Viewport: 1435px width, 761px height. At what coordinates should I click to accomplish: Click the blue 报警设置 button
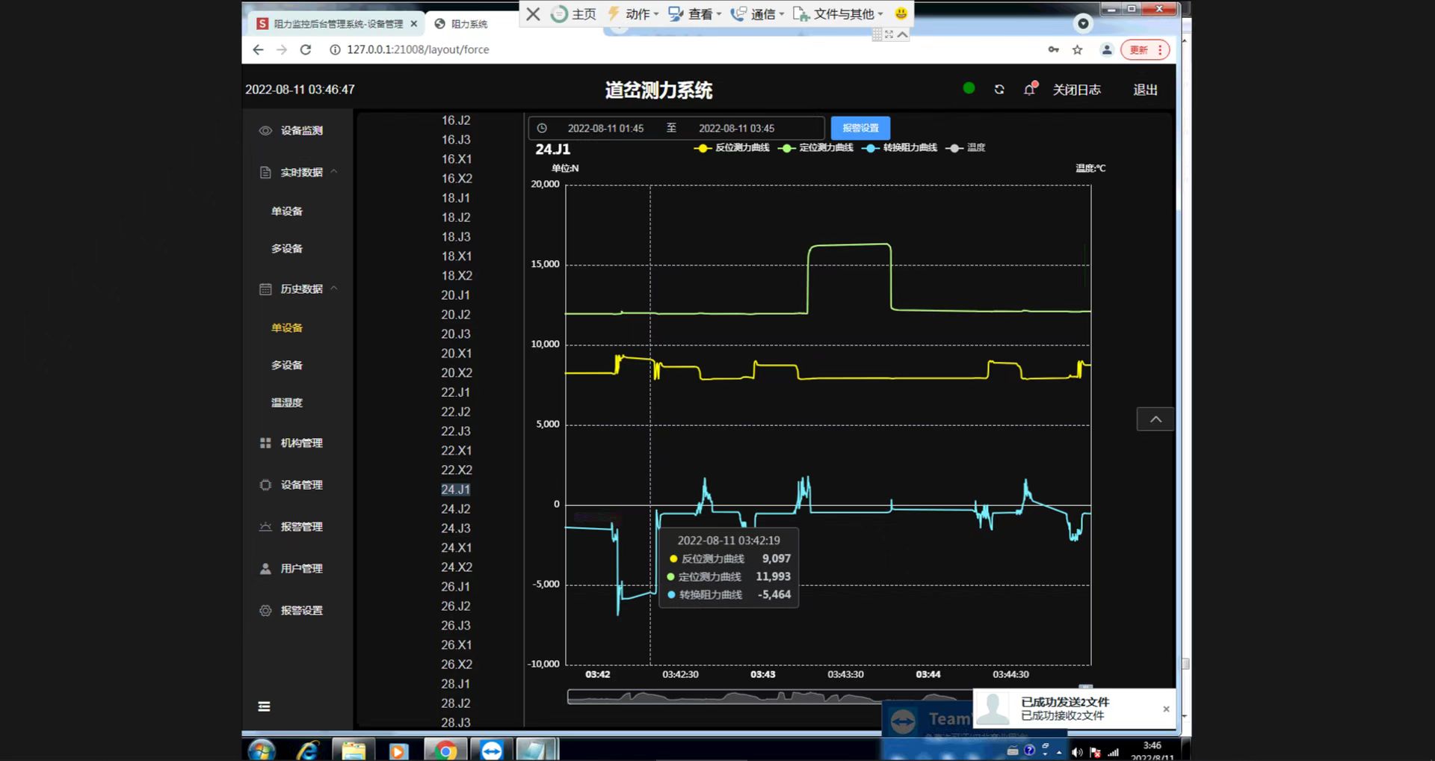(x=860, y=128)
